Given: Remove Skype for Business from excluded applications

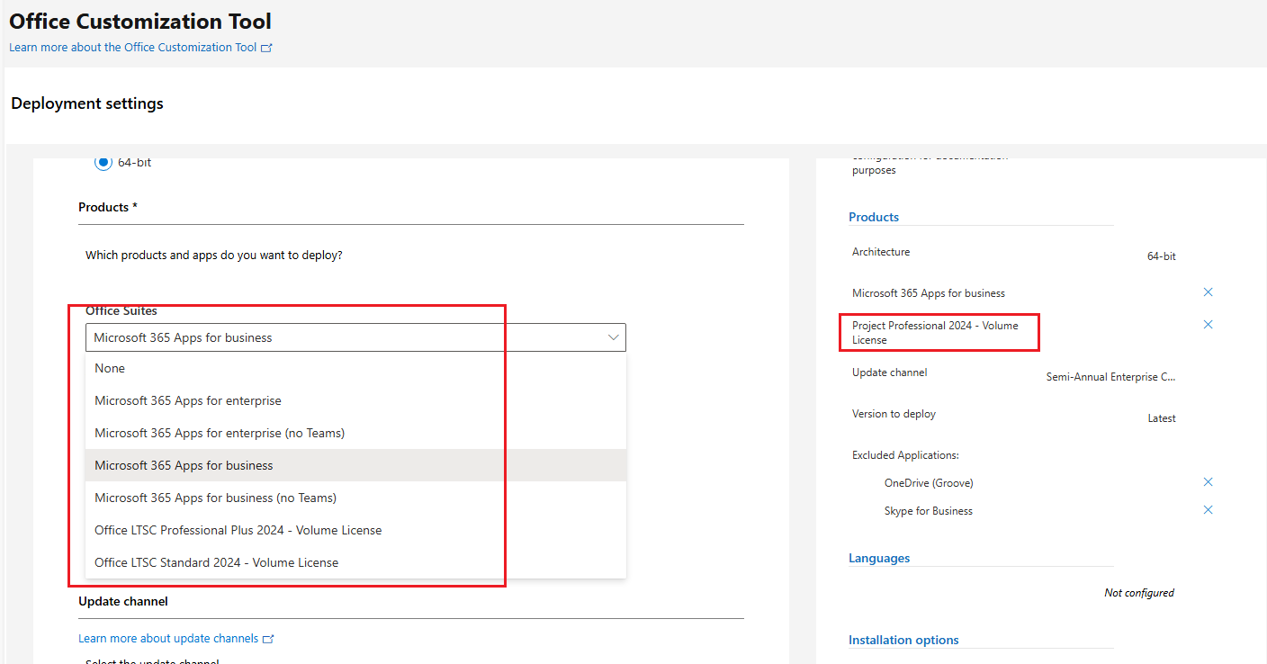Looking at the screenshot, I should 1208,510.
